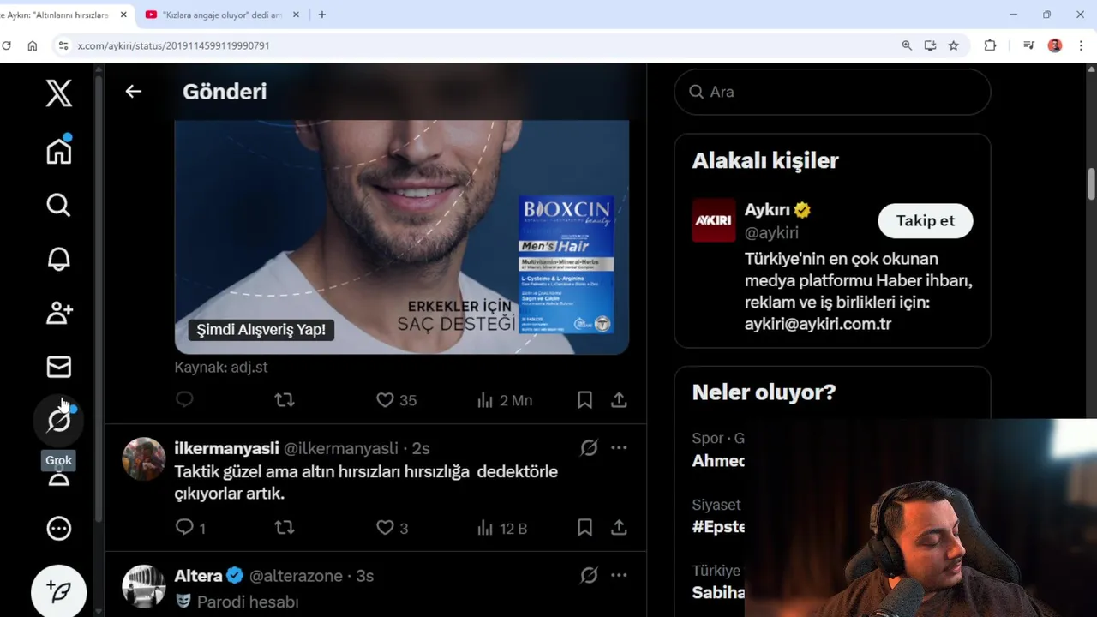Open Aykırı profile in Alakalı kişiler

pyautogui.click(x=767, y=210)
